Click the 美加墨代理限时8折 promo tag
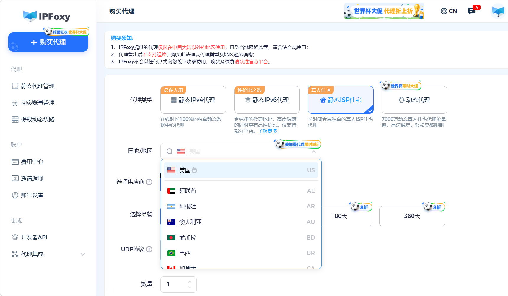508x296 pixels. click(x=298, y=144)
